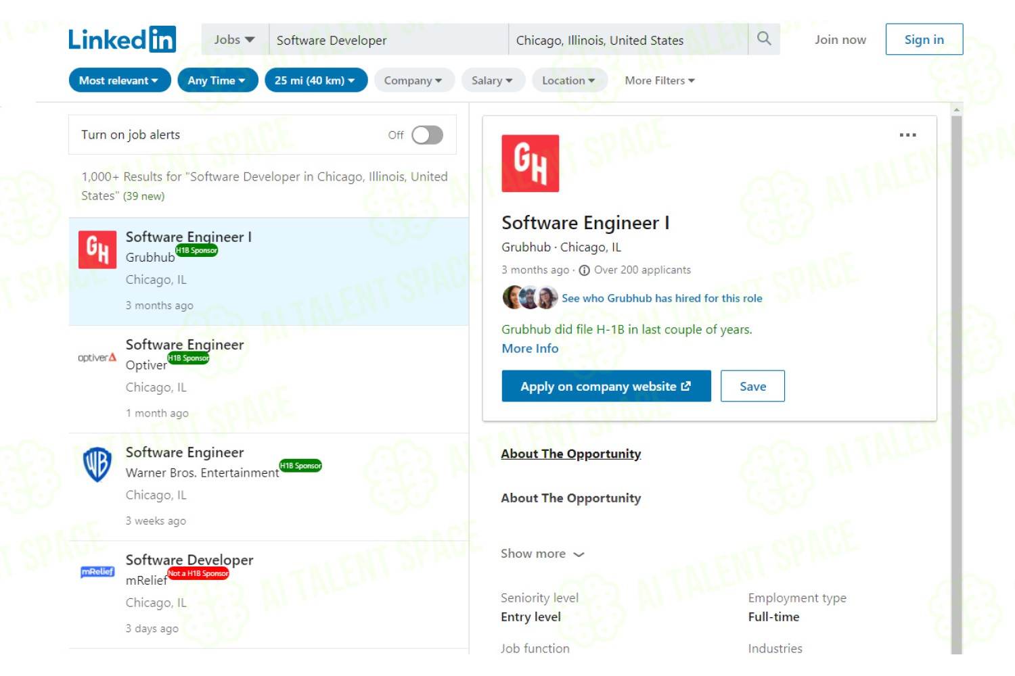Open the Jobs search type dropdown
The height and width of the screenshot is (676, 1015).
click(234, 40)
